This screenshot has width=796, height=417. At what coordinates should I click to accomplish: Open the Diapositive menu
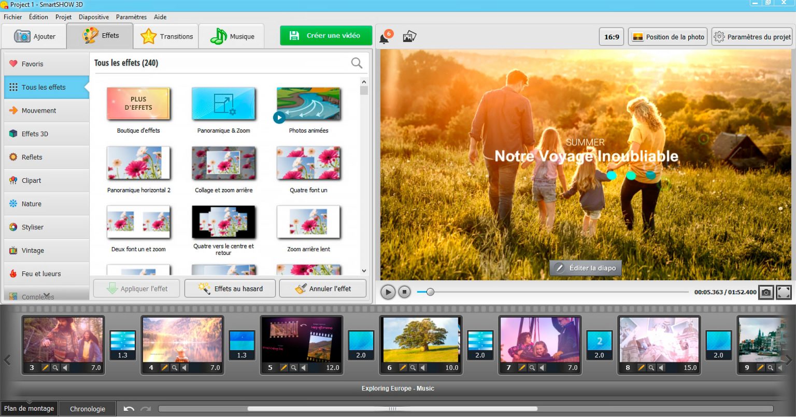coord(94,17)
